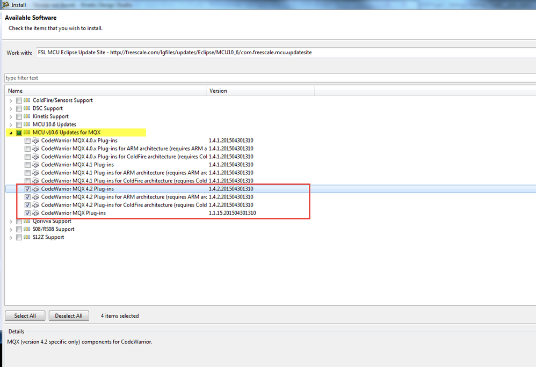This screenshot has height=367, width=536.
Task: Click the plug-in icon of MQX 4.2 Plug-ins for ARM row
Action: pos(35,197)
